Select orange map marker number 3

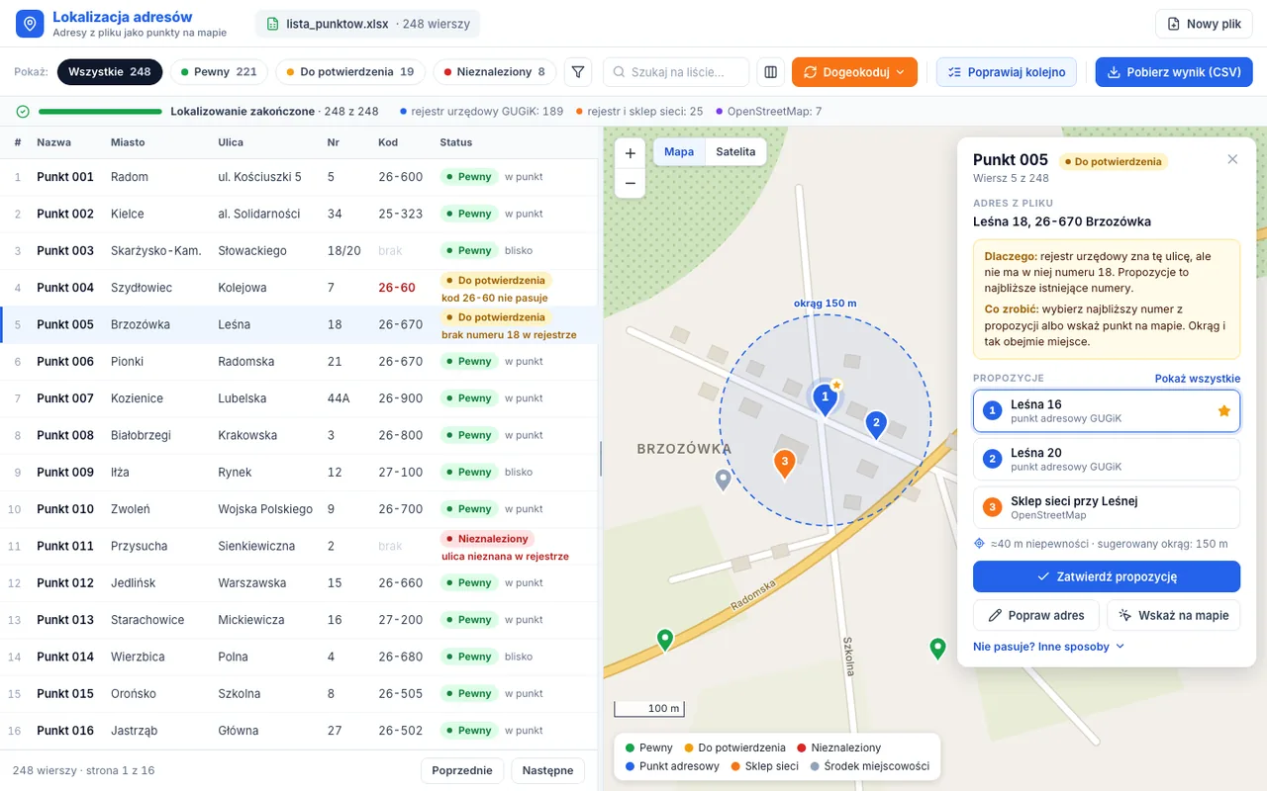[x=785, y=463]
